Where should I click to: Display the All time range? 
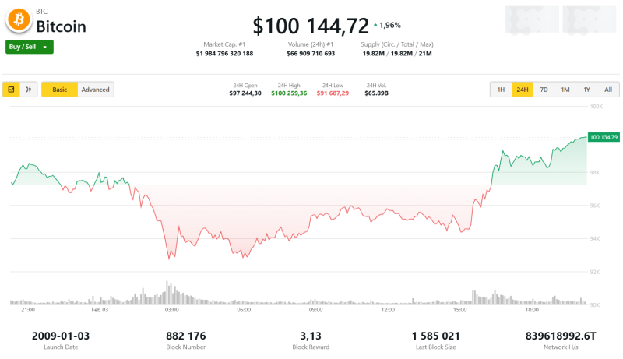(608, 90)
